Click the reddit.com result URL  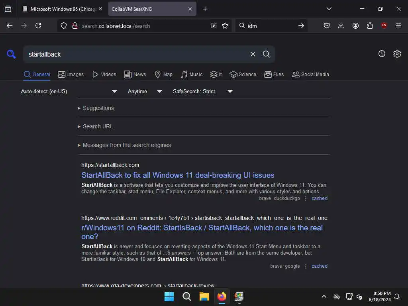(x=204, y=218)
